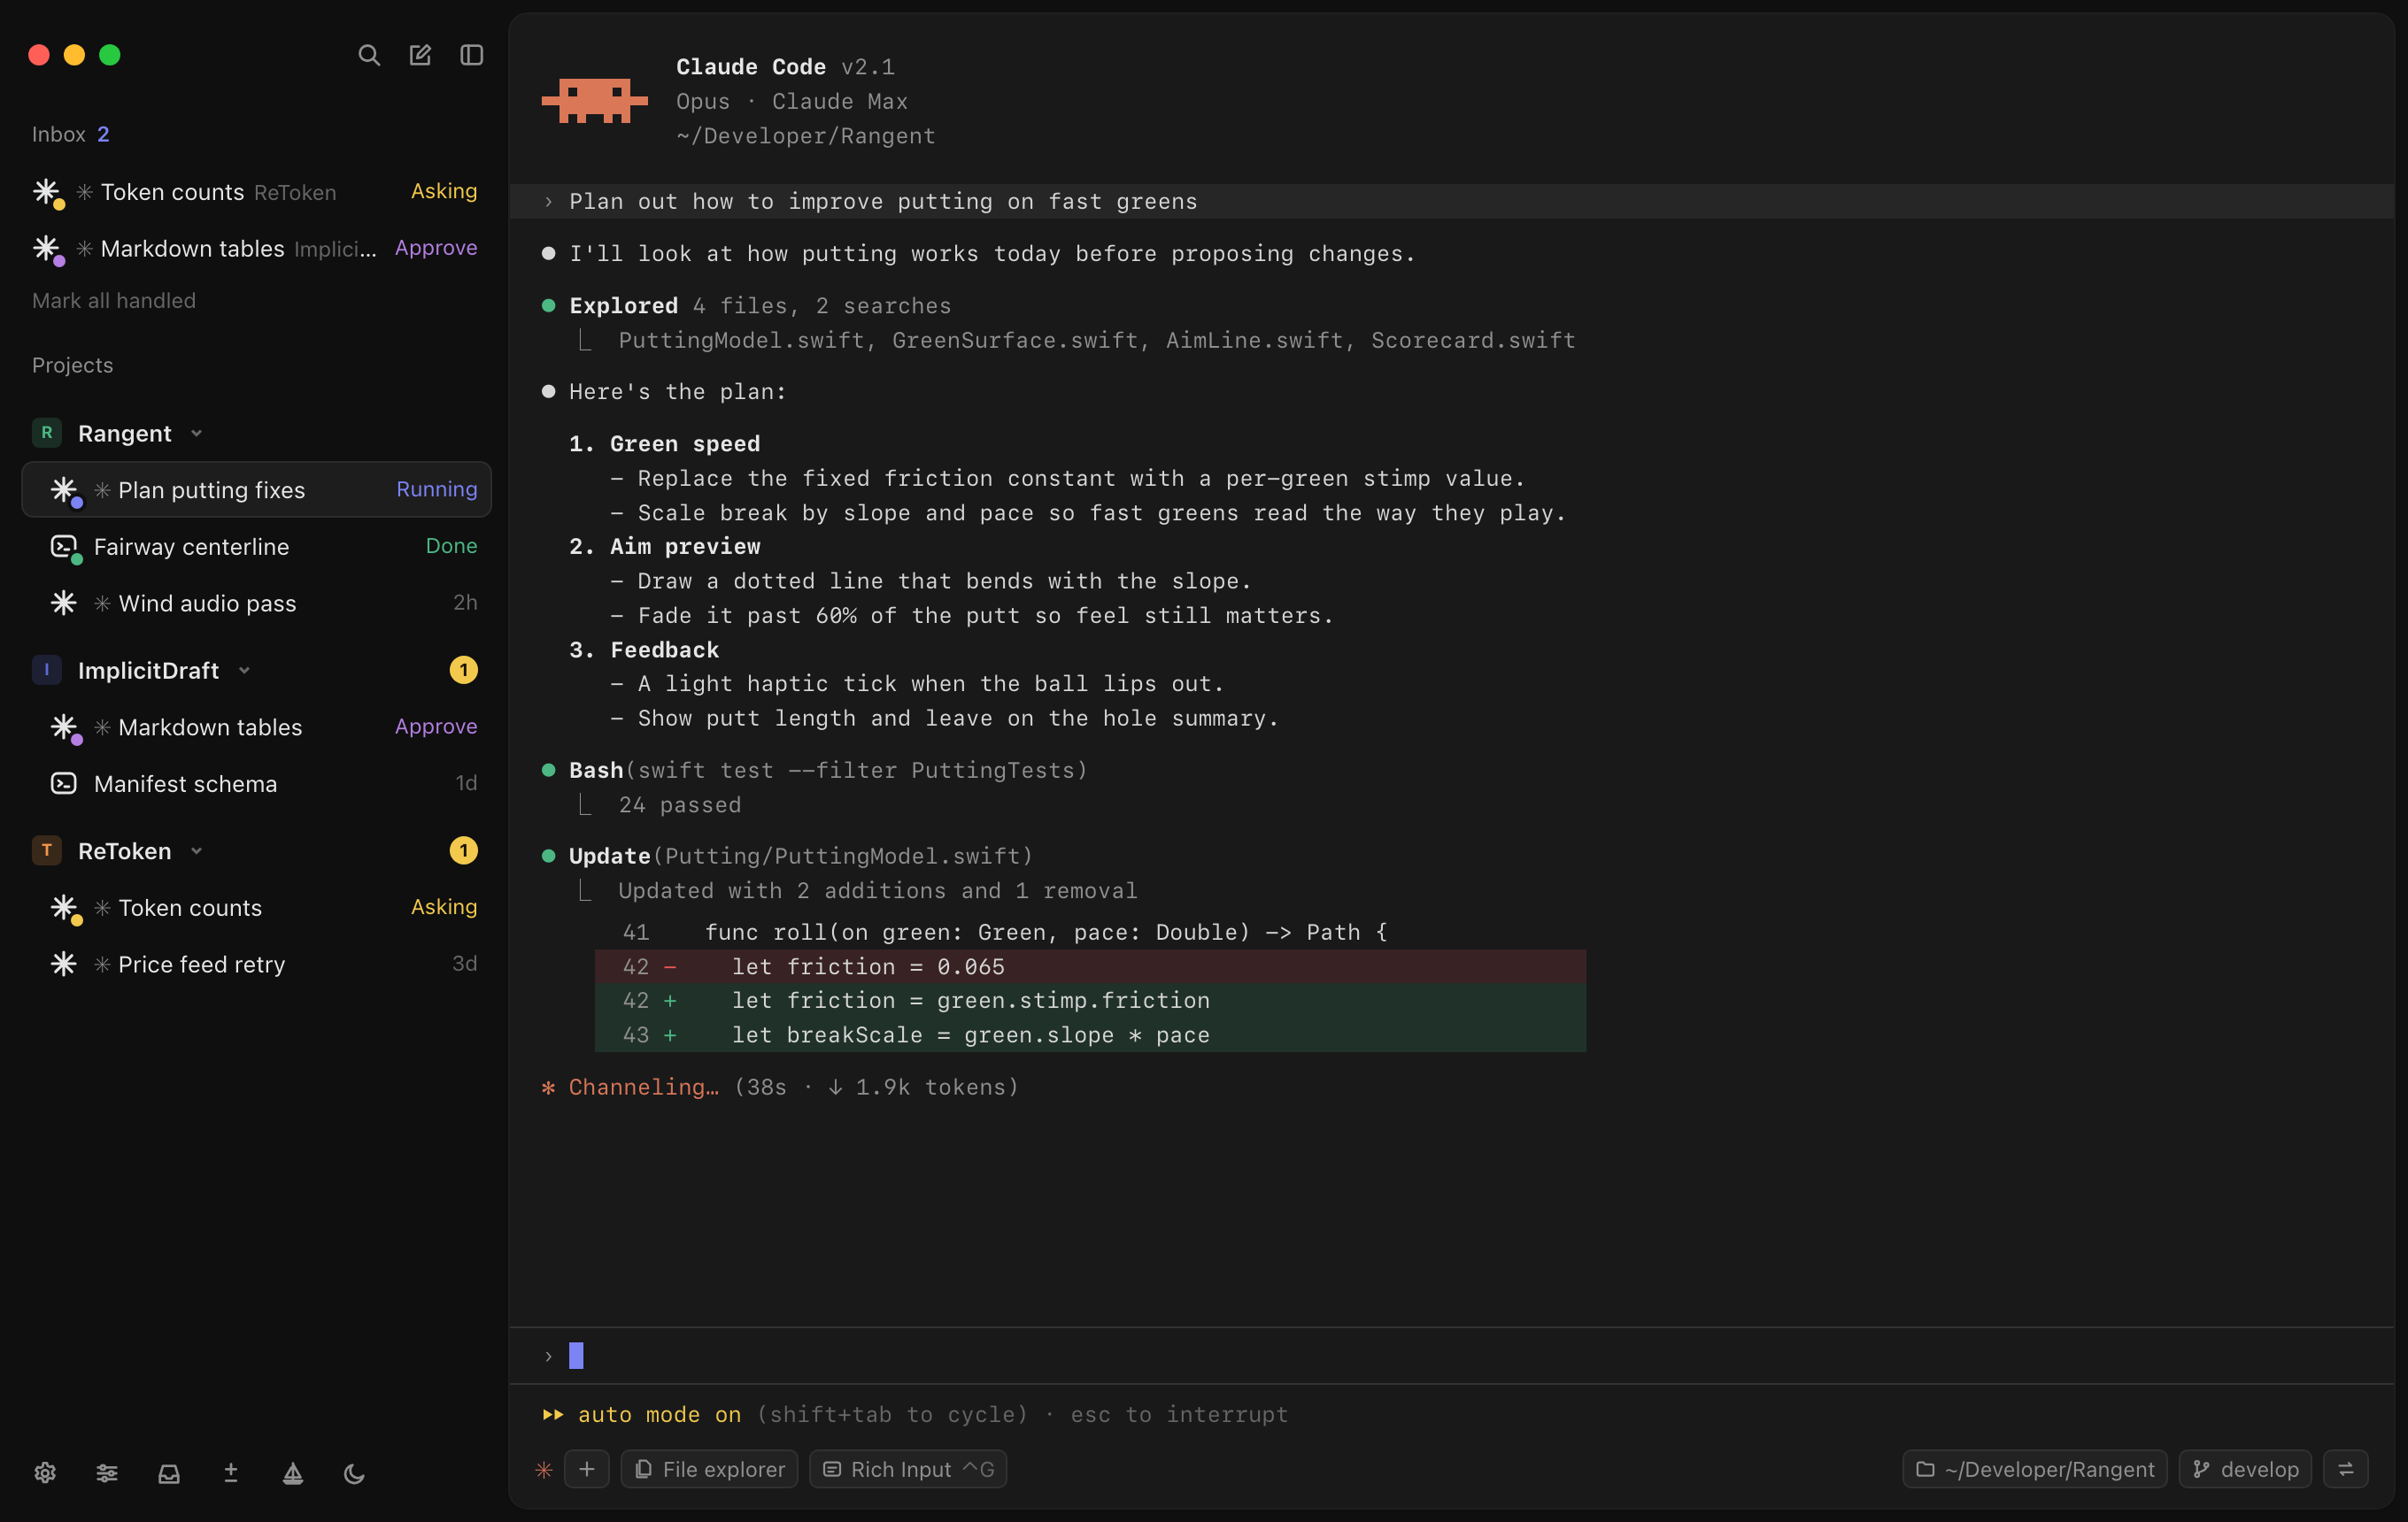The width and height of the screenshot is (2408, 1522).
Task: Open the search icon in the sidebar header
Action: [x=369, y=55]
